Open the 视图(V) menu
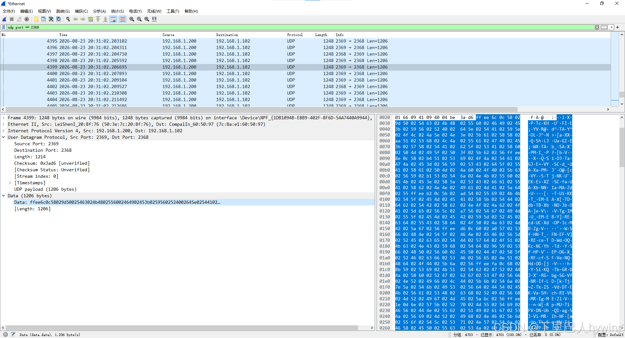 (44, 11)
